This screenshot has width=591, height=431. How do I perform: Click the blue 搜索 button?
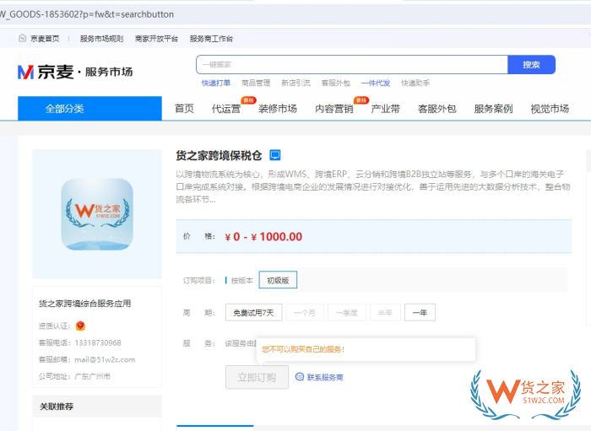tap(531, 65)
